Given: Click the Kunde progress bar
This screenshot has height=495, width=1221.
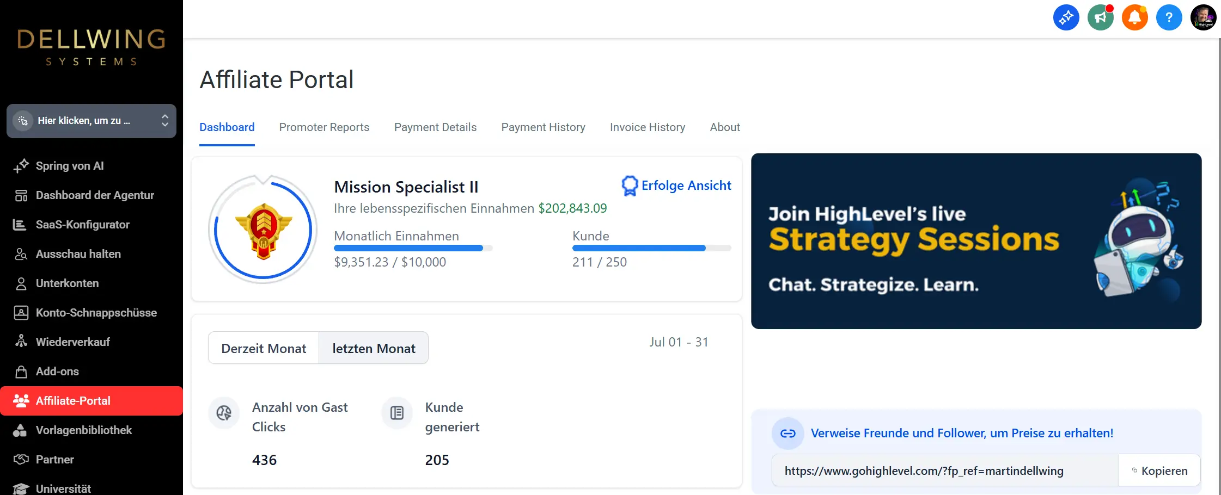Looking at the screenshot, I should [652, 248].
